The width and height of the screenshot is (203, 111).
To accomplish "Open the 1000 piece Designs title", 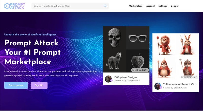I will pos(125,77).
